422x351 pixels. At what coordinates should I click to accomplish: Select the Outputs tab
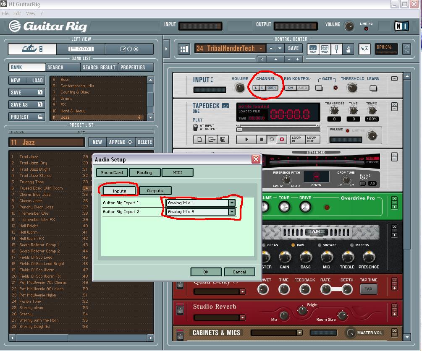pyautogui.click(x=155, y=190)
